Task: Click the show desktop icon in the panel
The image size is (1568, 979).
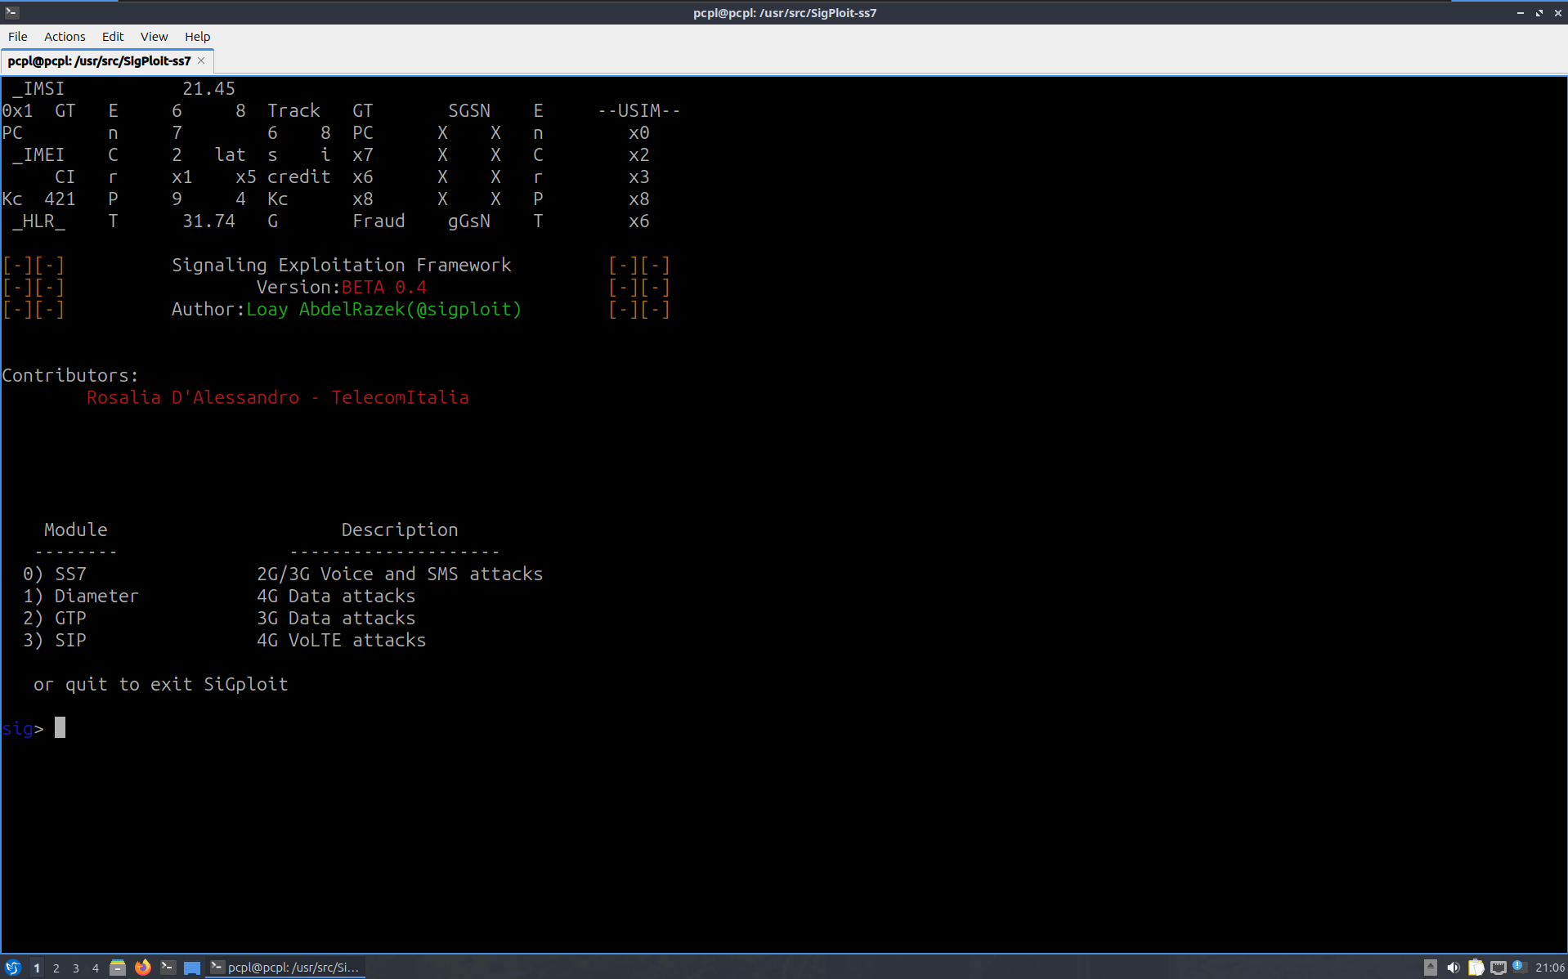Action: [x=192, y=968]
